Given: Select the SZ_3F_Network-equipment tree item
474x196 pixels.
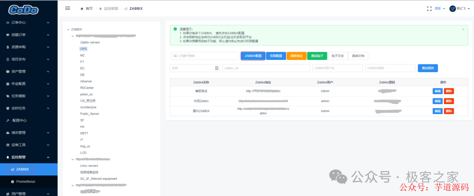Looking at the screenshot, I should tap(99, 179).
